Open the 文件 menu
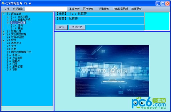Image resolution: width=171 pixels, height=112 pixels. tap(7, 9)
